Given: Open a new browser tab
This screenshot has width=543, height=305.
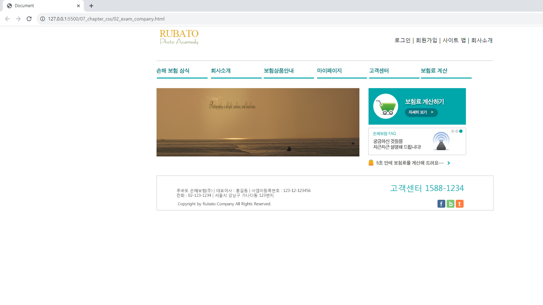Looking at the screenshot, I should (91, 6).
